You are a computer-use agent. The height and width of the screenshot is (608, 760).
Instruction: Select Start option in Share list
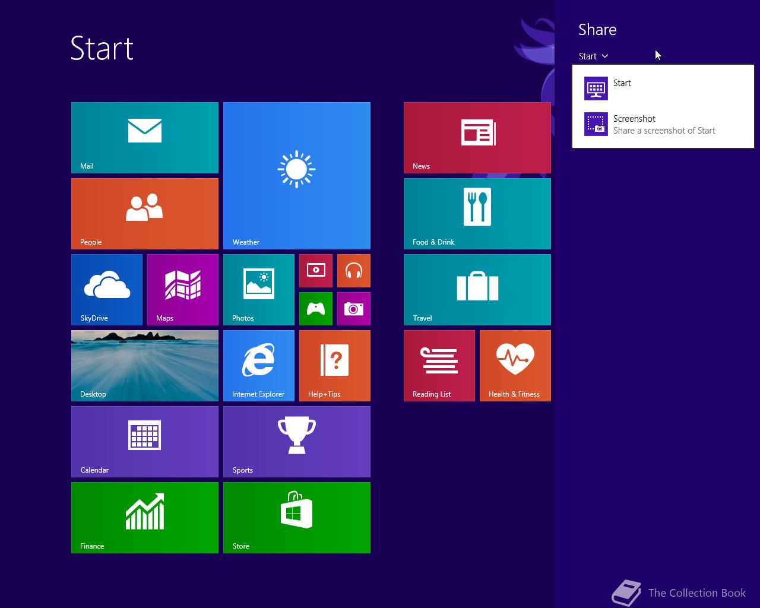(663, 88)
